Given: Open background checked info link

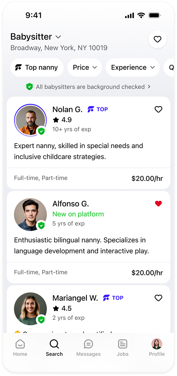Looking at the screenshot, I should (x=88, y=87).
